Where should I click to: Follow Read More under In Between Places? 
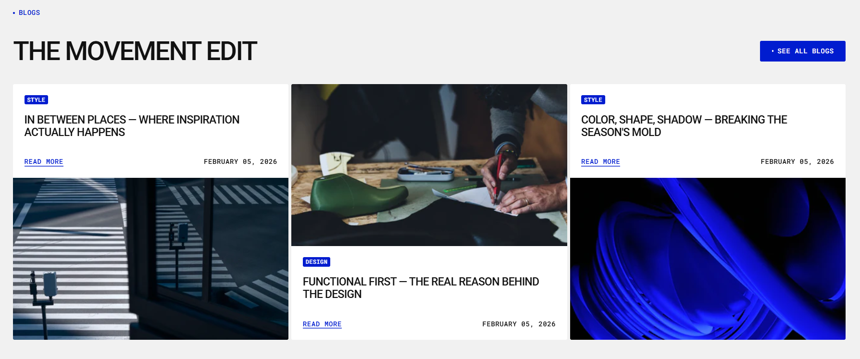coord(44,162)
